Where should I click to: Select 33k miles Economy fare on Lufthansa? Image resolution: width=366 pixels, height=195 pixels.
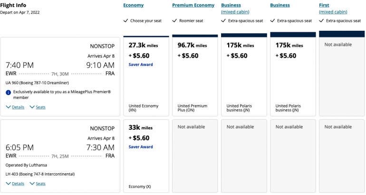[145, 156]
